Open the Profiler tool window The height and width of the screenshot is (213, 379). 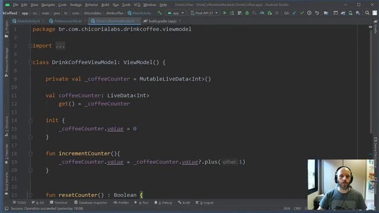[121, 202]
